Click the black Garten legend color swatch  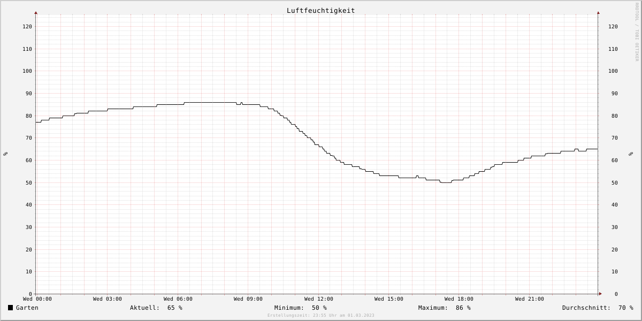click(10, 308)
